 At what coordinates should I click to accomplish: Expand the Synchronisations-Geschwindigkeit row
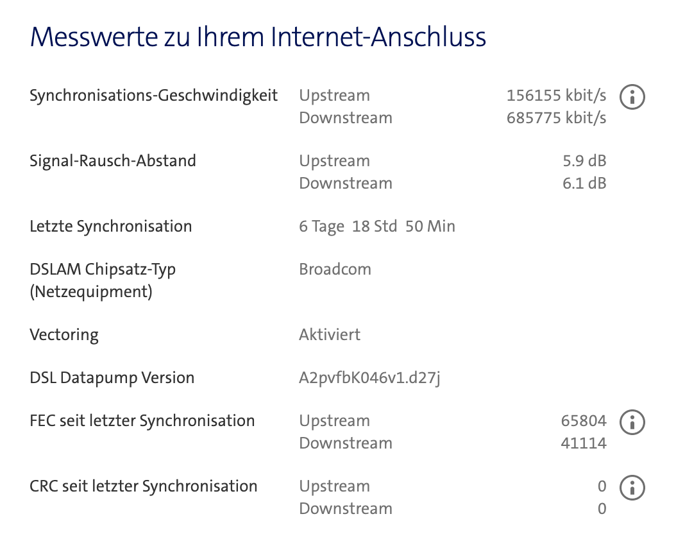pos(153,95)
